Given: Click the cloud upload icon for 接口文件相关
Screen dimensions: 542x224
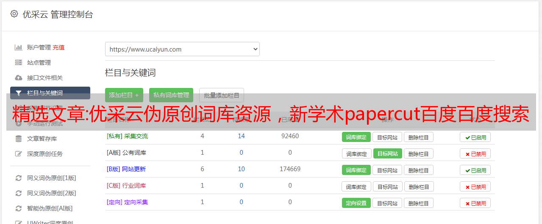Looking at the screenshot, I should [19, 78].
